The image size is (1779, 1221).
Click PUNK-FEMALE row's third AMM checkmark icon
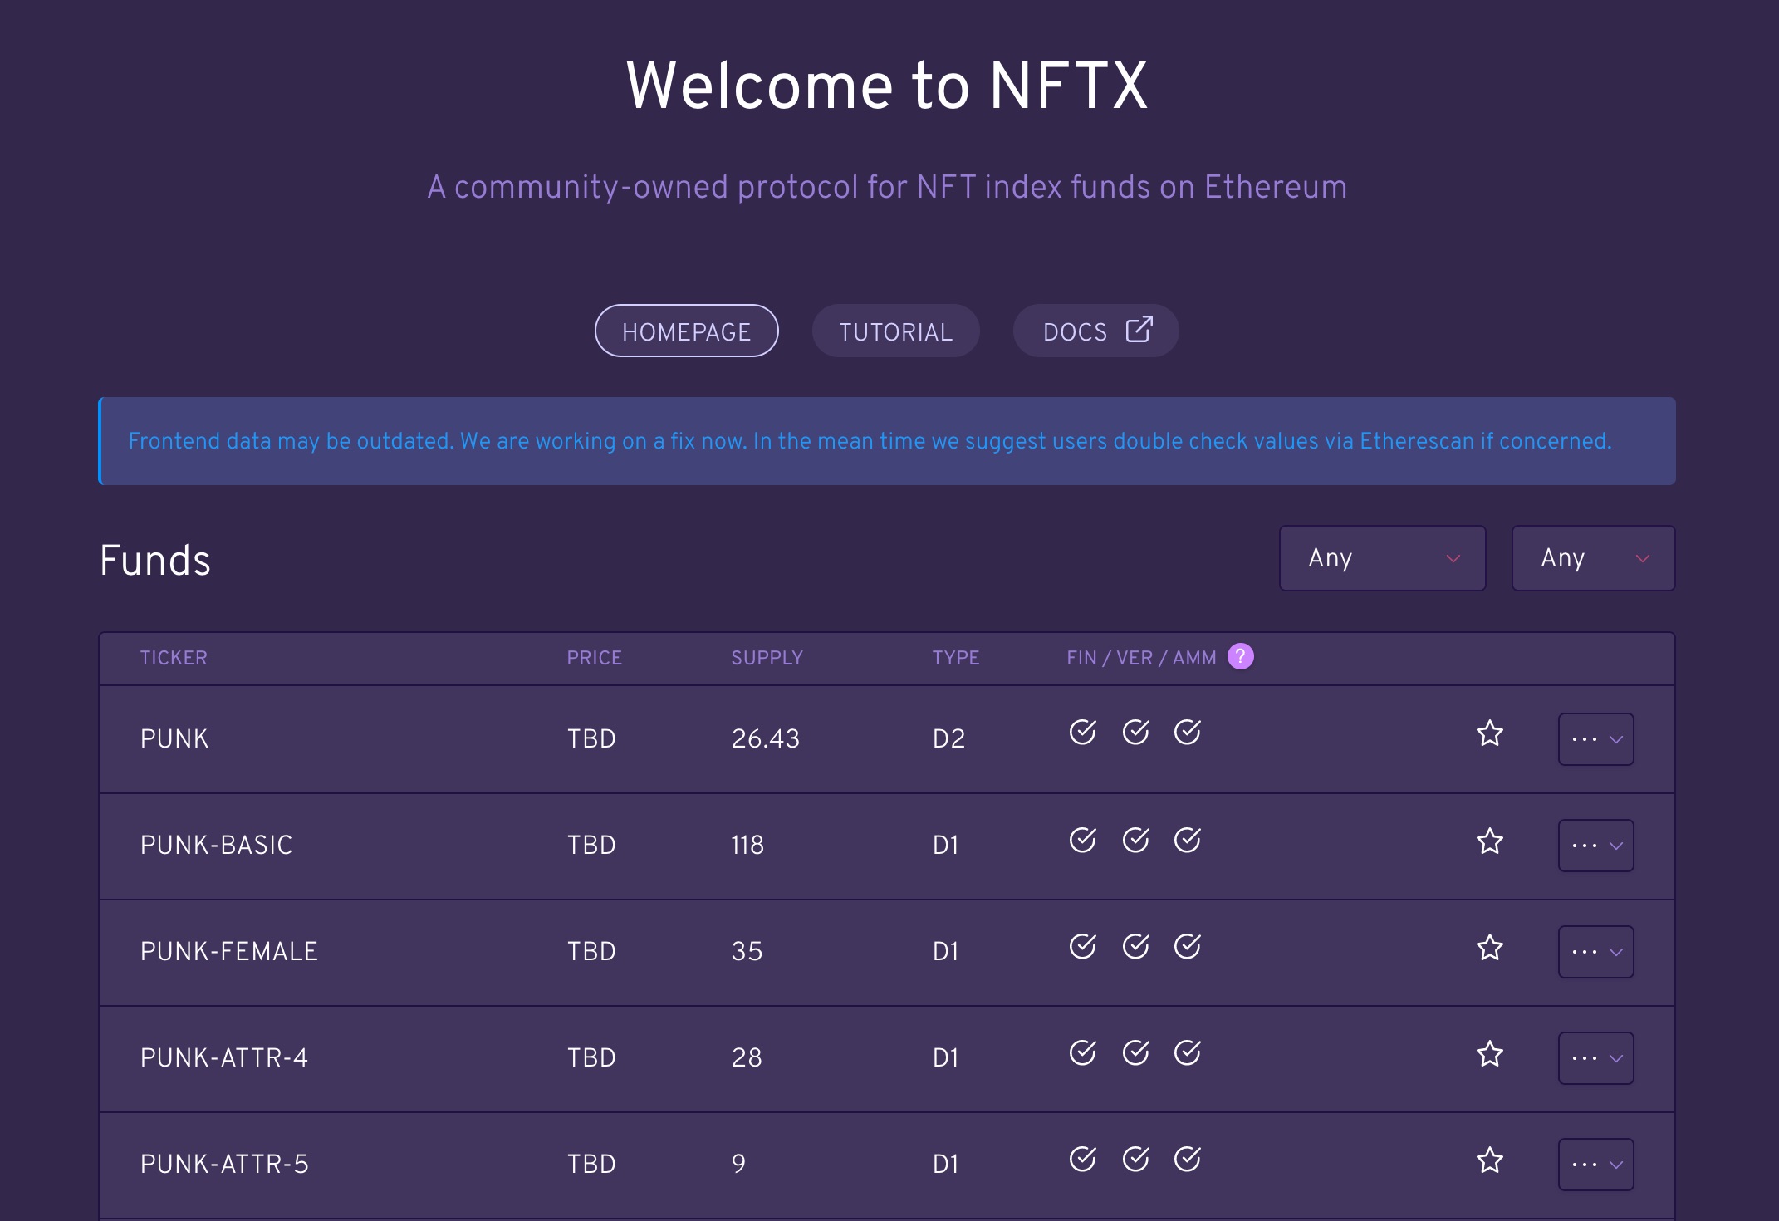click(x=1187, y=946)
